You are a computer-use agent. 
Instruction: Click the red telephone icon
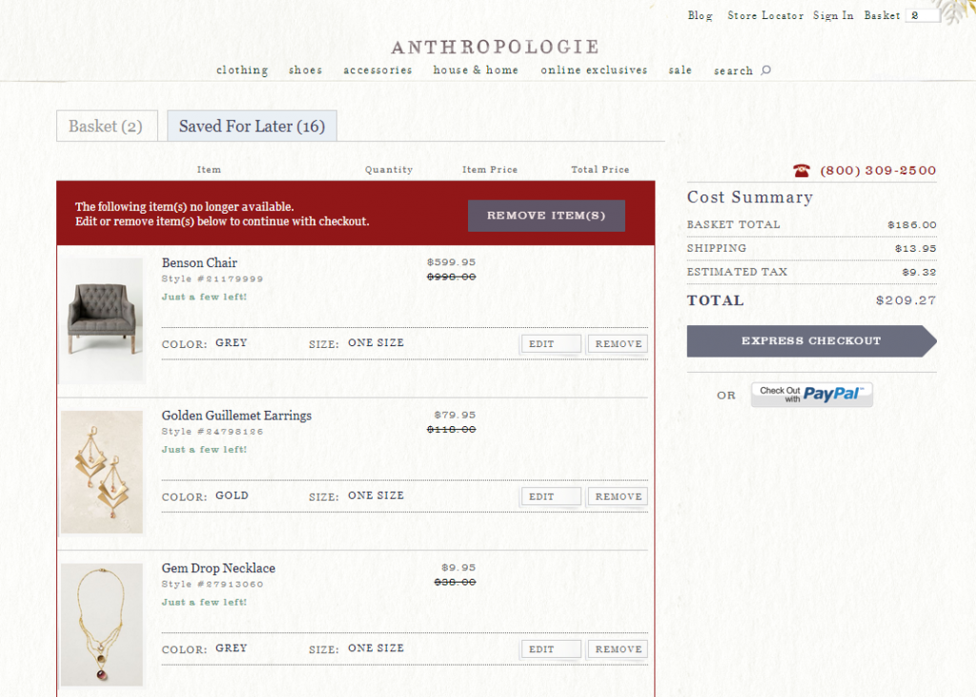[x=802, y=170]
